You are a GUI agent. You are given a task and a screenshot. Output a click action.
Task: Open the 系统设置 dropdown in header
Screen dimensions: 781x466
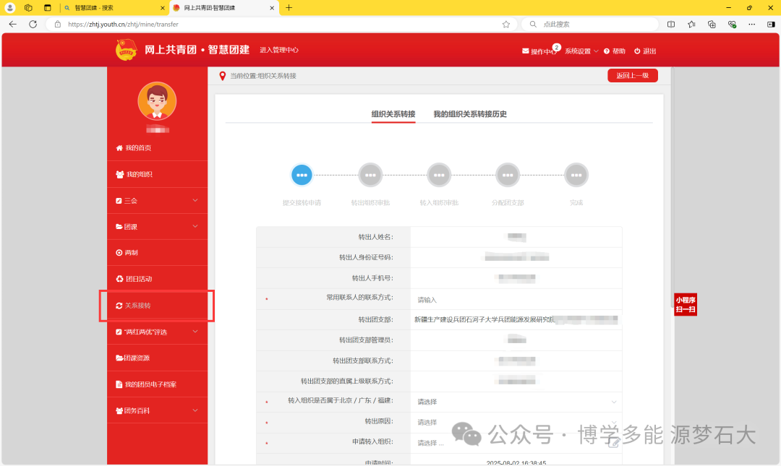click(x=581, y=51)
